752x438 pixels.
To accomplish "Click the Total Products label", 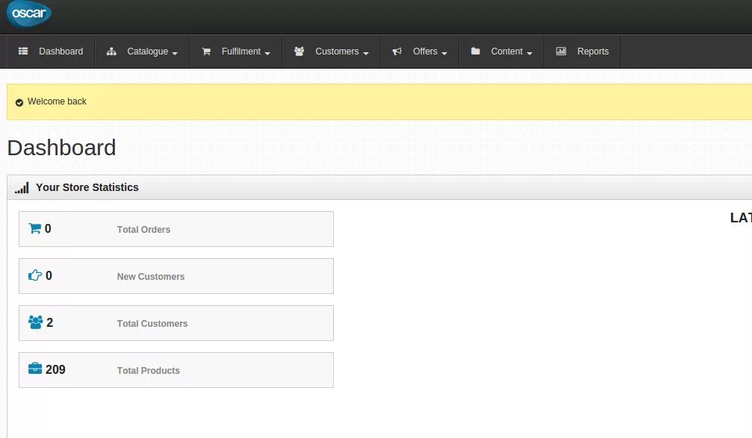I will pos(148,370).
